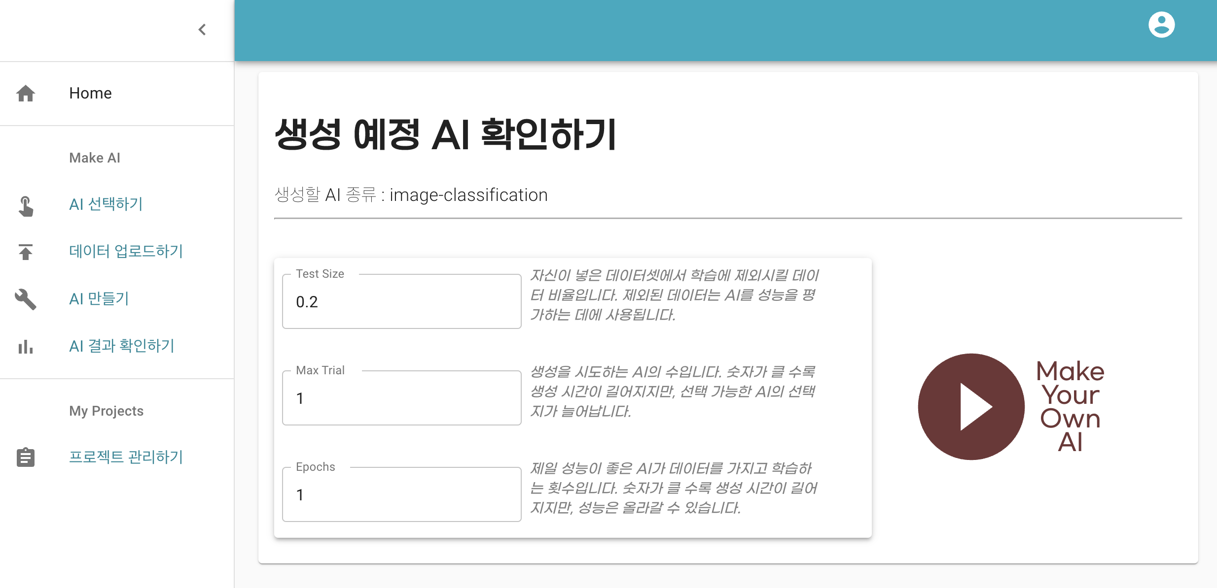Viewport: 1217px width, 588px height.
Task: Click the 생성 예정 AI 확인하기 heading
Action: (x=445, y=134)
